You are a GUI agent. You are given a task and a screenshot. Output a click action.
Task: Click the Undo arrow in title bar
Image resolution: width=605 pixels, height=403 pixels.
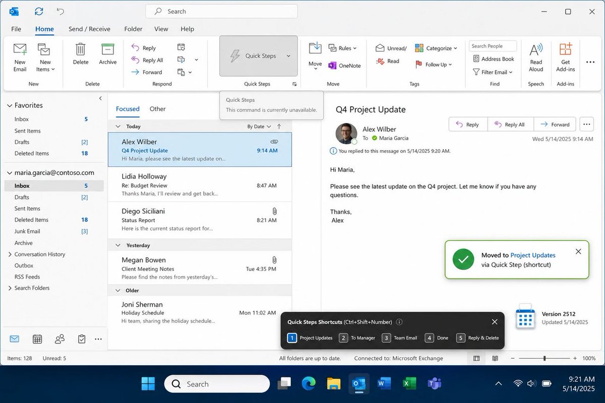pyautogui.click(x=60, y=11)
